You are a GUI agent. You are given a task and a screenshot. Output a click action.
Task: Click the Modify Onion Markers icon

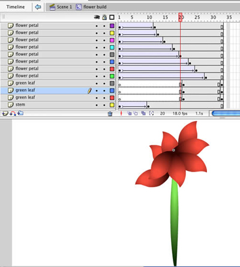(152, 113)
